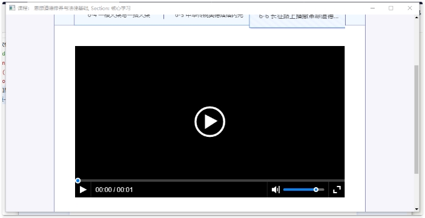Click the app icon in the title bar
The image size is (425, 218).
12,8
